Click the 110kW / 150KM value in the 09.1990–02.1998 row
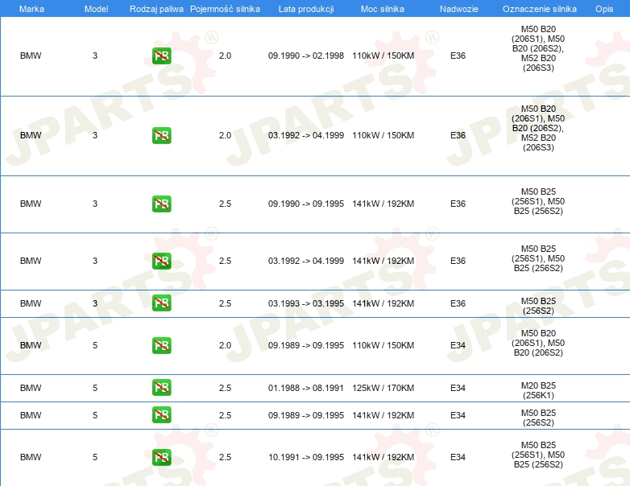Viewport: 630px width, 486px height. 383,56
